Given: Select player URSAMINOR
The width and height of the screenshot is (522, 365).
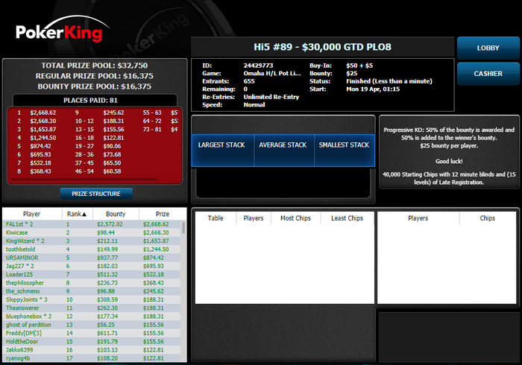Looking at the screenshot, I should (x=92, y=258).
